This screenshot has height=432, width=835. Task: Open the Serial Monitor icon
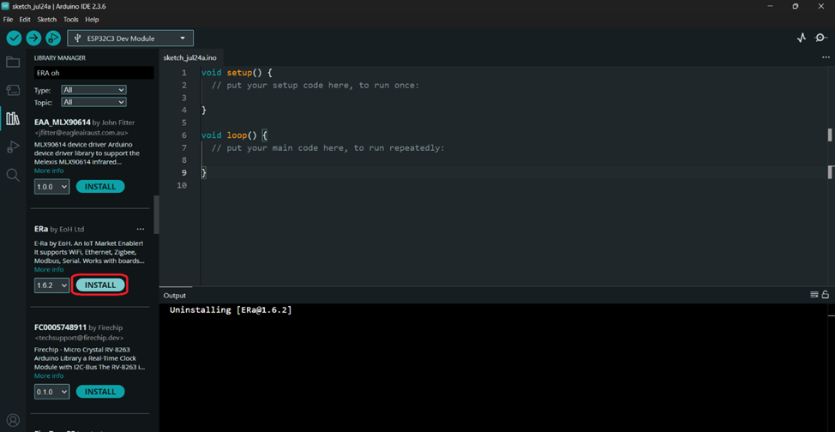click(x=821, y=38)
